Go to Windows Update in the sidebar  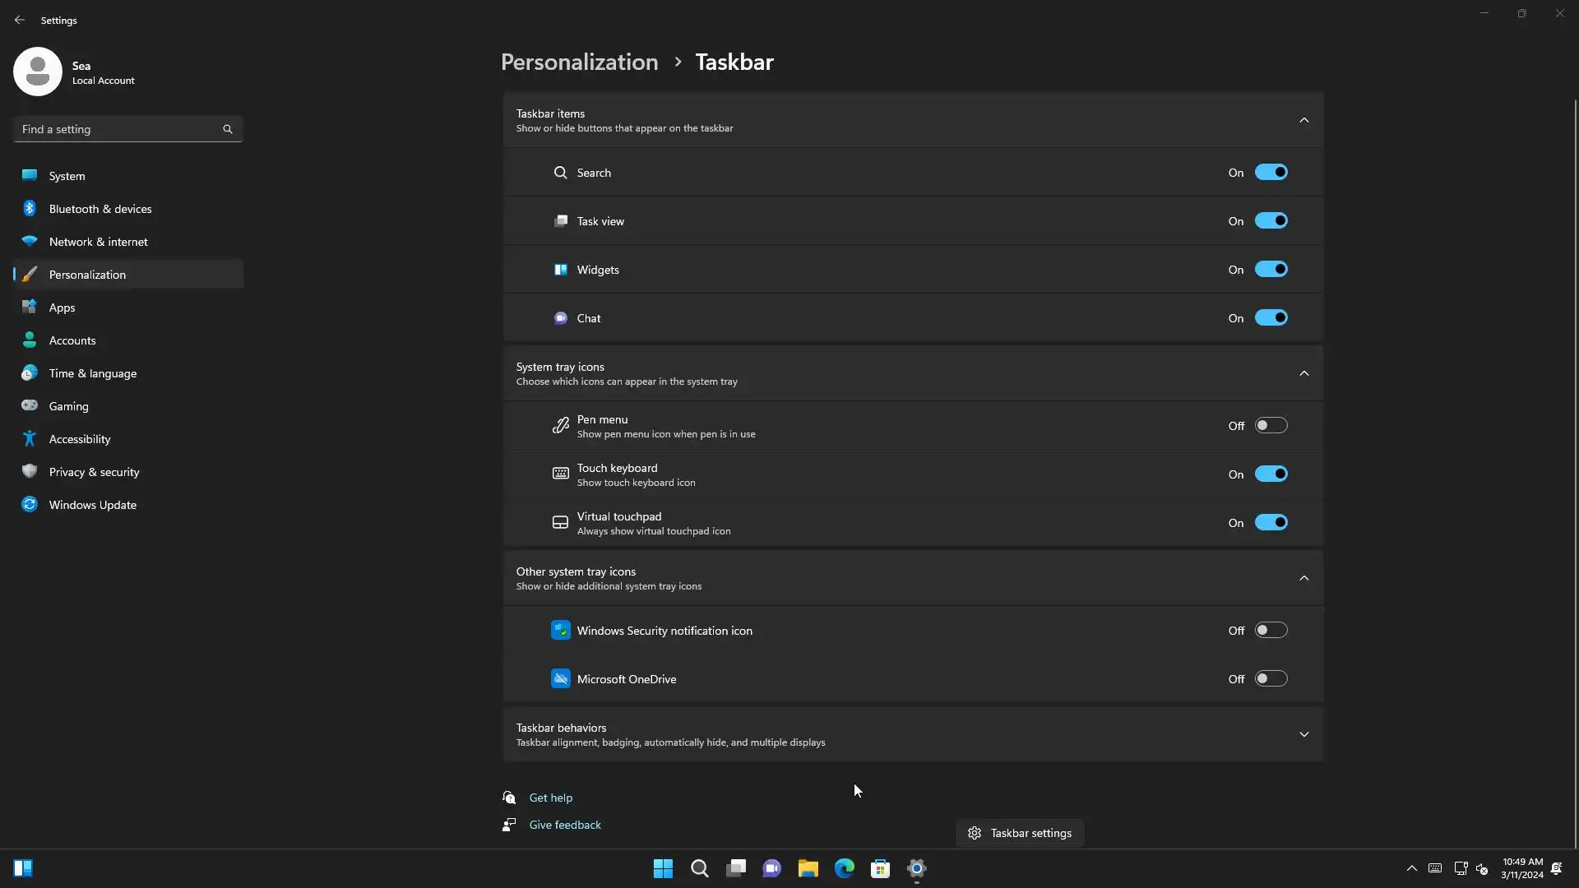(92, 505)
